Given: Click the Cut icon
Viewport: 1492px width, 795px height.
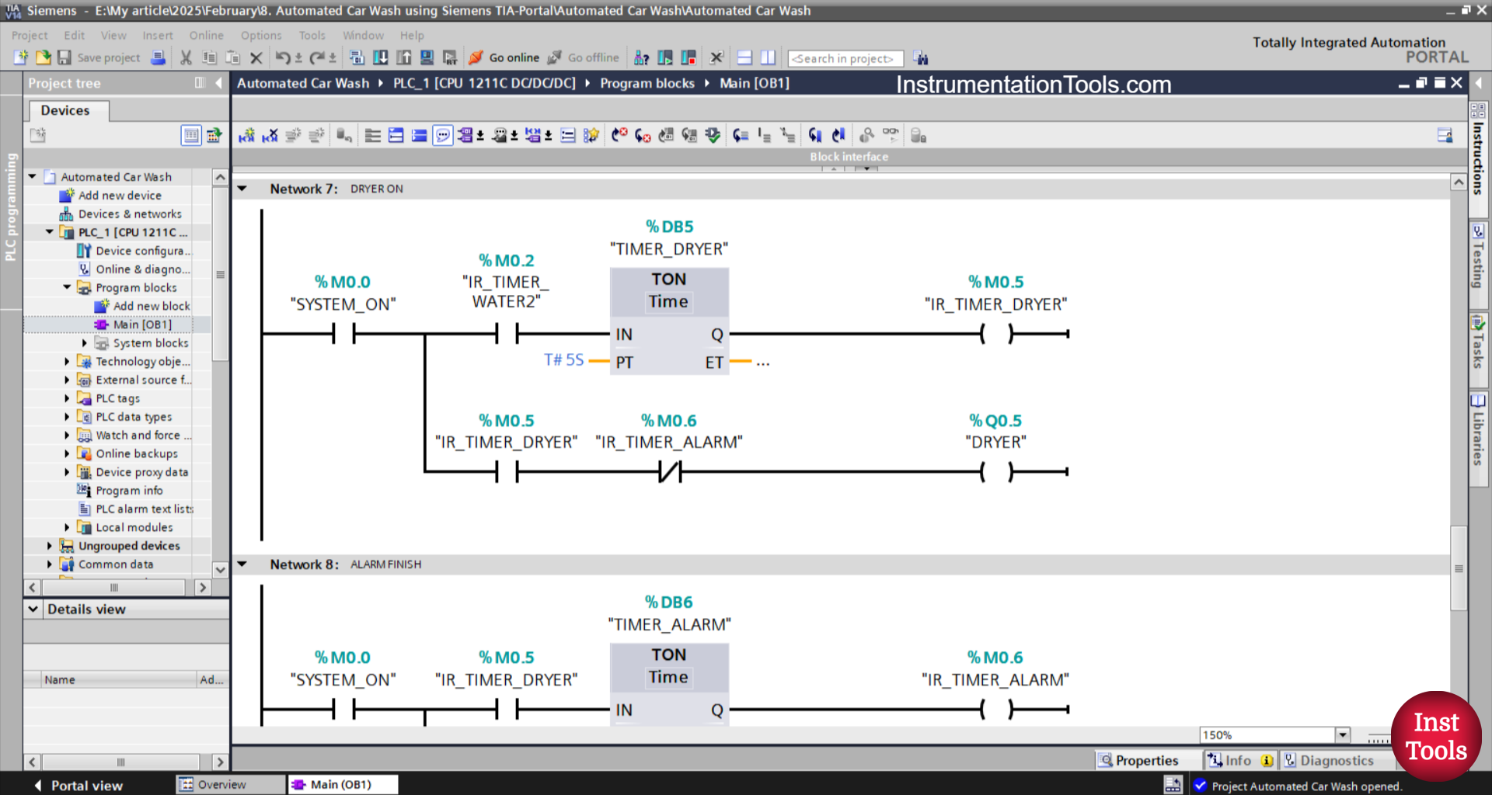Looking at the screenshot, I should tap(185, 57).
